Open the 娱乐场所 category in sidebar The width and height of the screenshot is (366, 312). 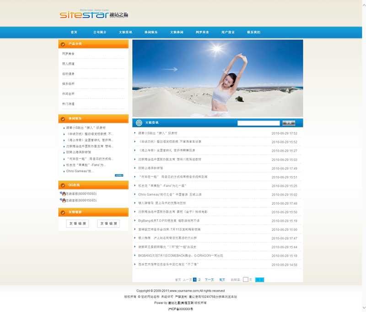pyautogui.click(x=68, y=84)
